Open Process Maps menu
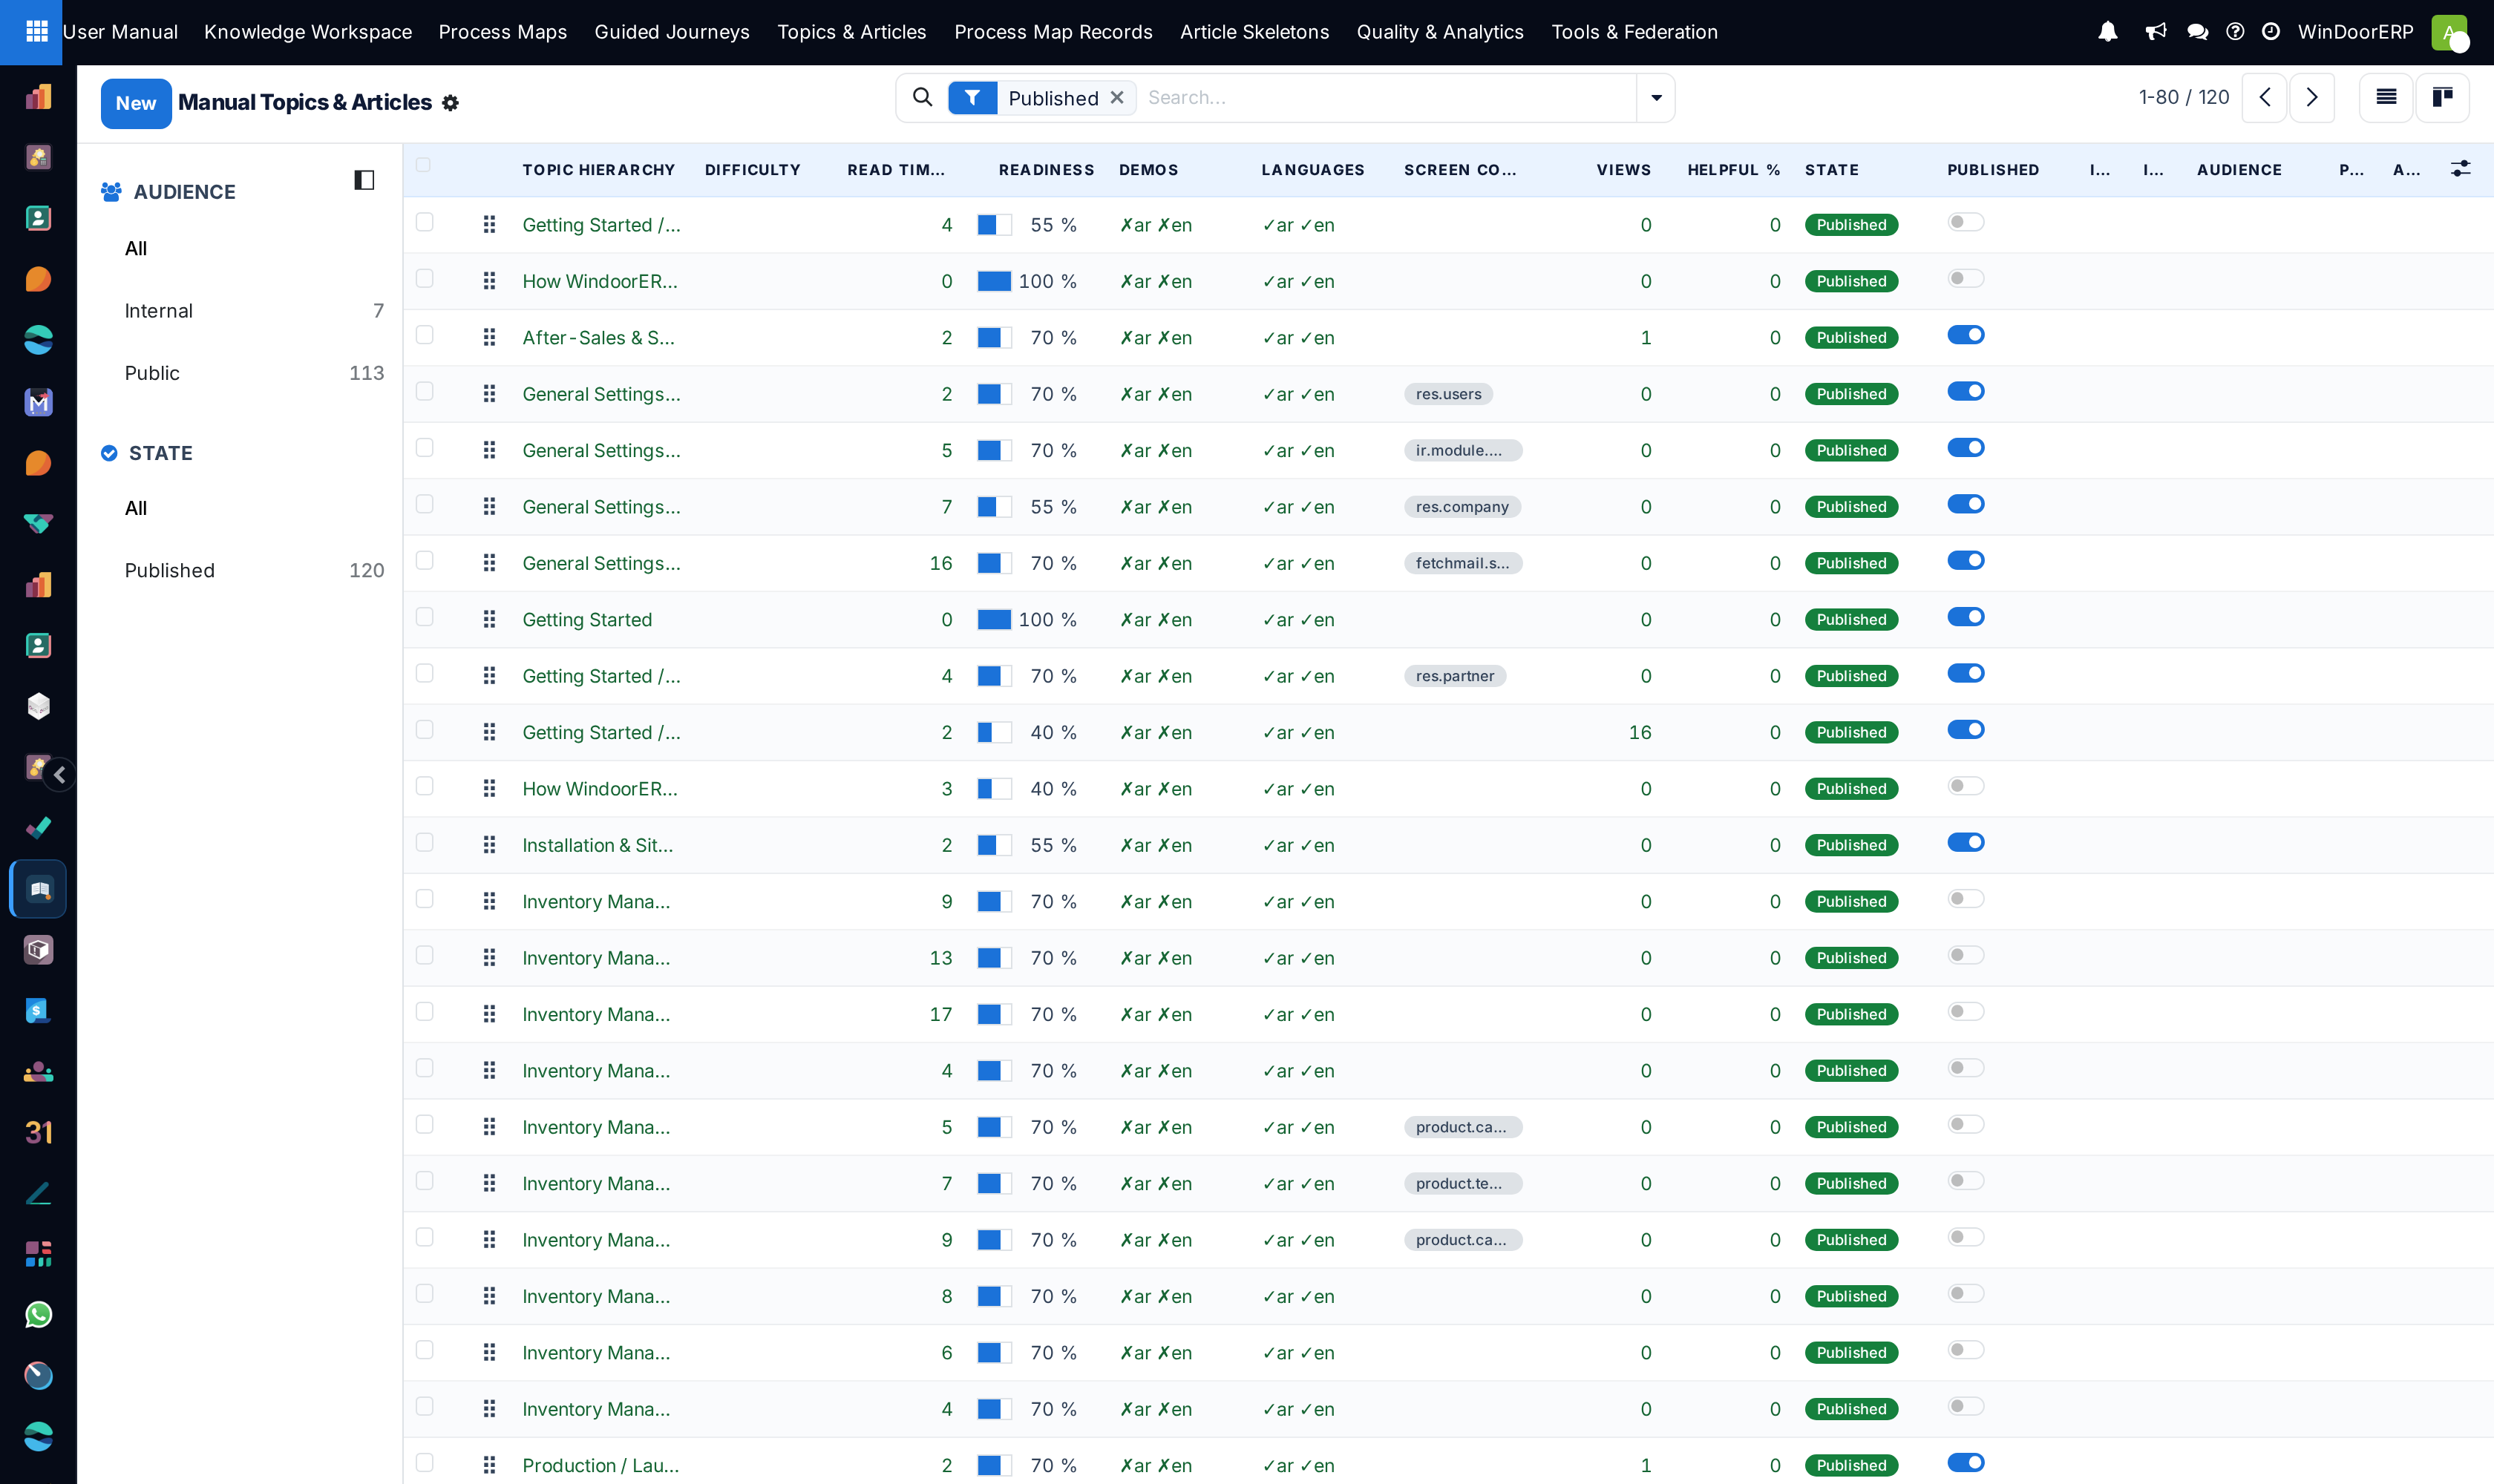2494x1484 pixels. click(x=503, y=32)
